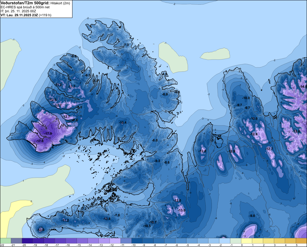Click the legend color swatch labeled -8
The height and width of the screenshot is (247, 307).
[159, 241]
